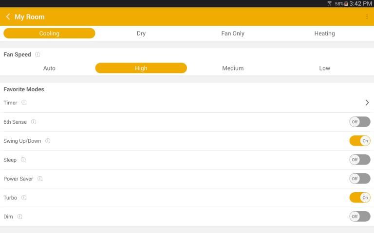Show info for 6th Sense mode
The height and width of the screenshot is (233, 374).
pyautogui.click(x=34, y=122)
